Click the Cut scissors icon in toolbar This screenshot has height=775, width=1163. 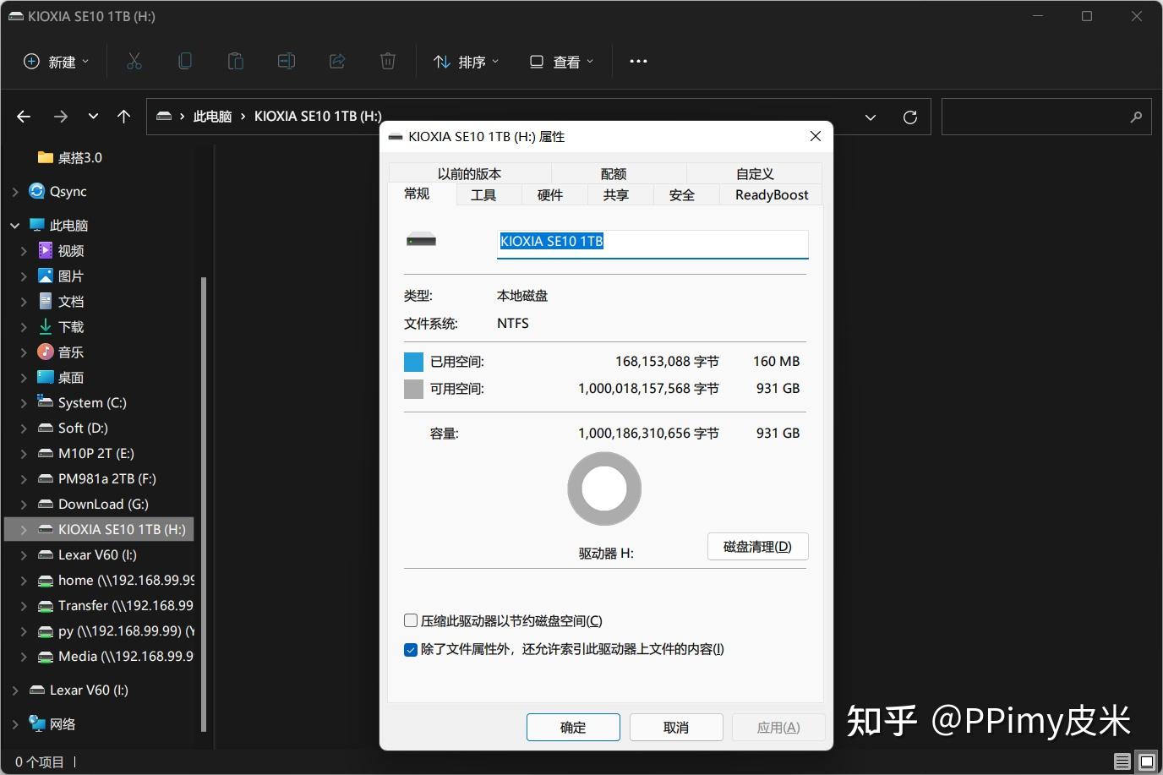point(134,61)
